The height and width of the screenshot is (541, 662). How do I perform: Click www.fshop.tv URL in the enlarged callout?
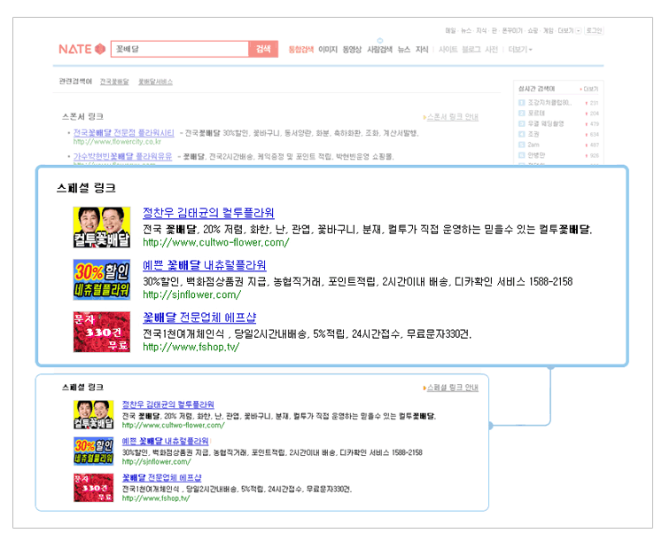point(191,348)
